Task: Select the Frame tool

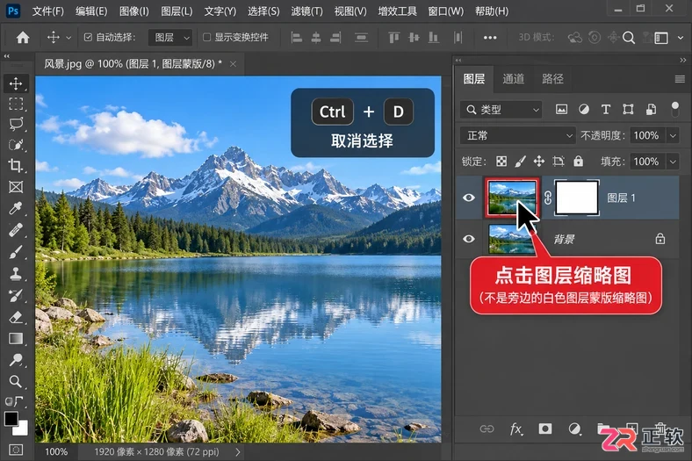Action: 16,187
